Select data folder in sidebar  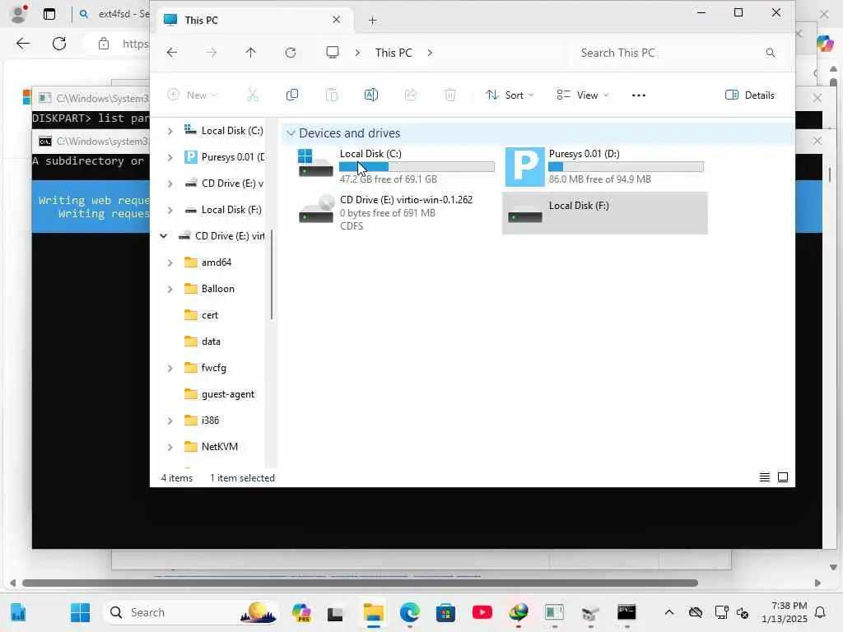pos(211,342)
